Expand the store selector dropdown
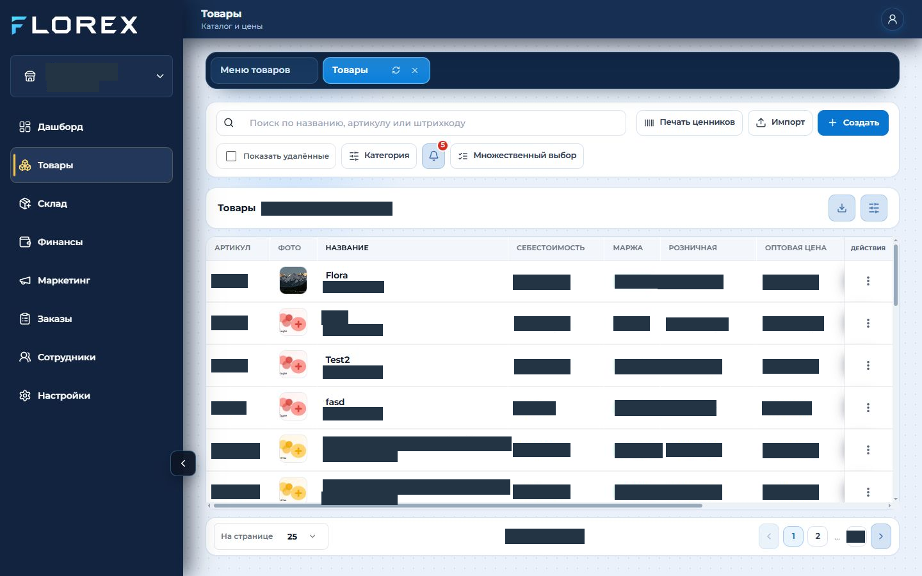 pyautogui.click(x=92, y=76)
